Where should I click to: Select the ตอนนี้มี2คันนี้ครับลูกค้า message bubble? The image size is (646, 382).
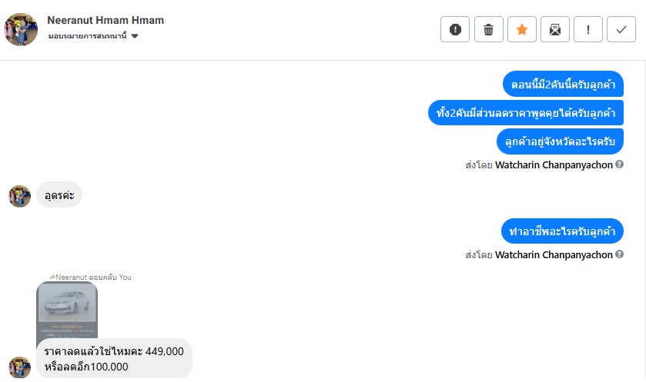tap(563, 85)
